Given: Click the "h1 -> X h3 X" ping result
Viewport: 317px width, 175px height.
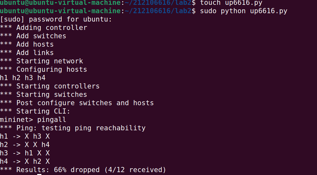Looking at the screenshot, I should click(25, 136).
